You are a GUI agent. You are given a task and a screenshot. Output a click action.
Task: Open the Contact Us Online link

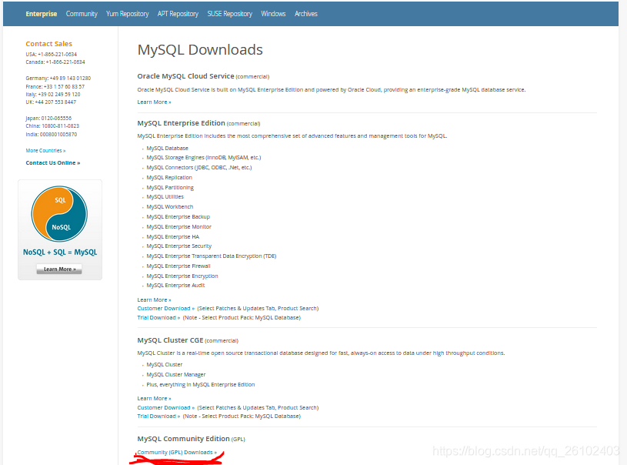point(53,163)
